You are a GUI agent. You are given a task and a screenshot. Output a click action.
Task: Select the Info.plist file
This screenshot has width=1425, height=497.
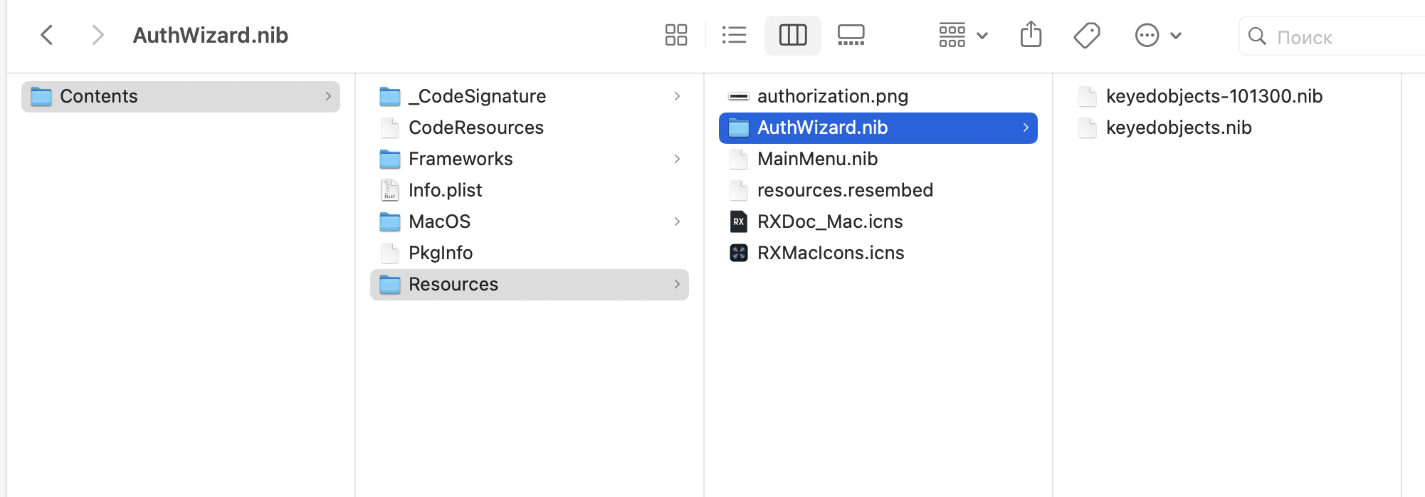pyautogui.click(x=445, y=190)
